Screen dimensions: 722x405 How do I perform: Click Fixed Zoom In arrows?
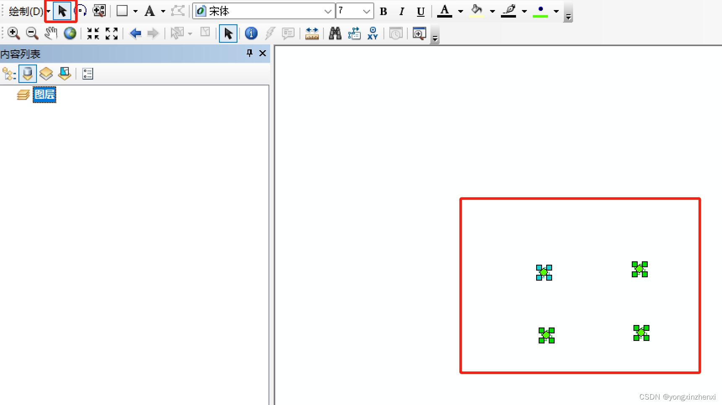[x=93, y=33]
